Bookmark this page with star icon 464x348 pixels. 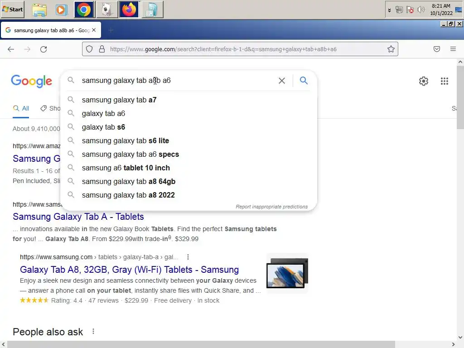click(391, 49)
